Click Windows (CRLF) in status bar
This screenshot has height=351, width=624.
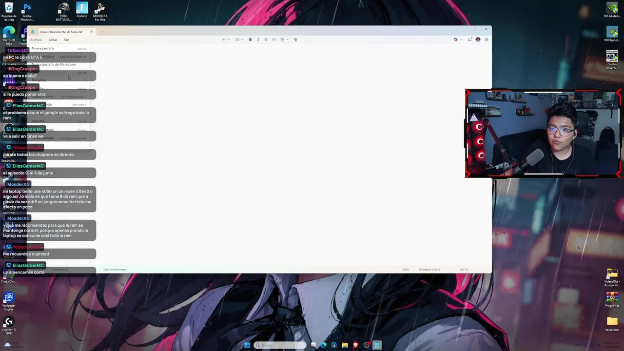429,270
